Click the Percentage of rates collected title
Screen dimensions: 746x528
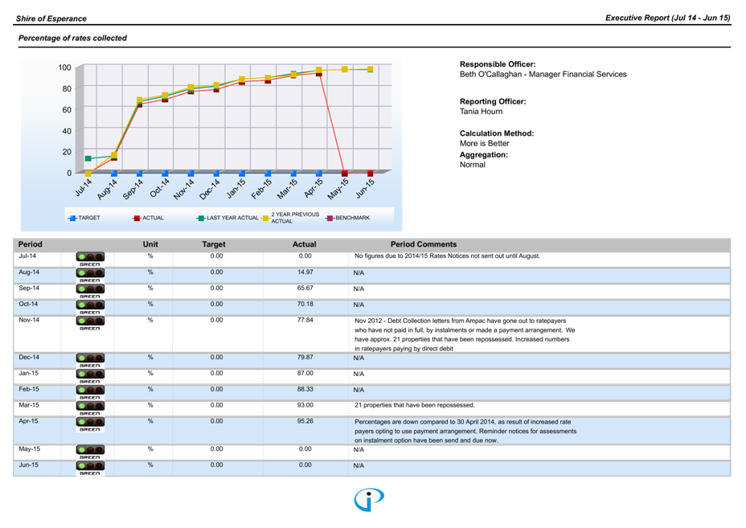[x=72, y=38]
